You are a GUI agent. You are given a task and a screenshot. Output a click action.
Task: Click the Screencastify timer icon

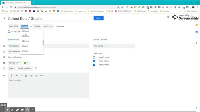[27, 110]
